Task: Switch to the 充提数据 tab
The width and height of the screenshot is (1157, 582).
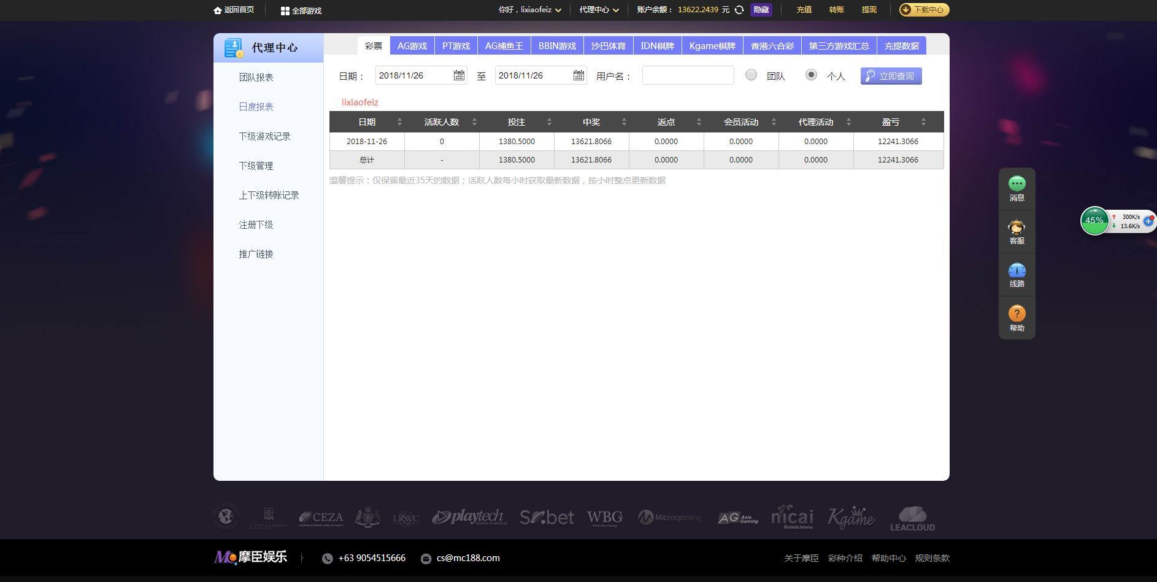Action: (x=902, y=46)
